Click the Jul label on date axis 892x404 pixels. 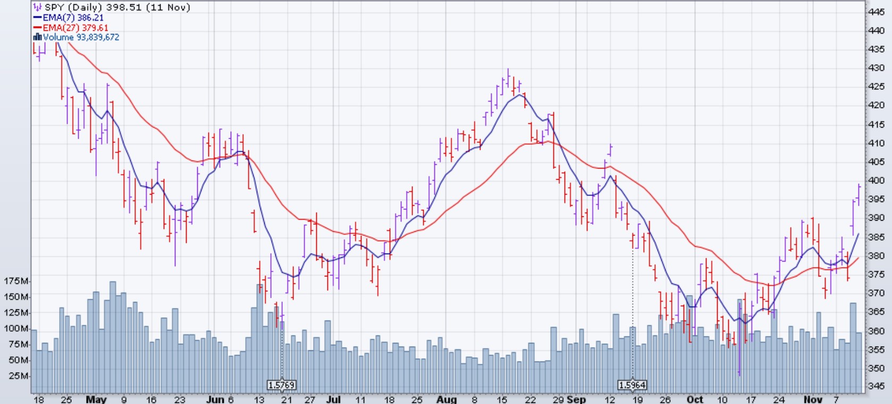333,399
